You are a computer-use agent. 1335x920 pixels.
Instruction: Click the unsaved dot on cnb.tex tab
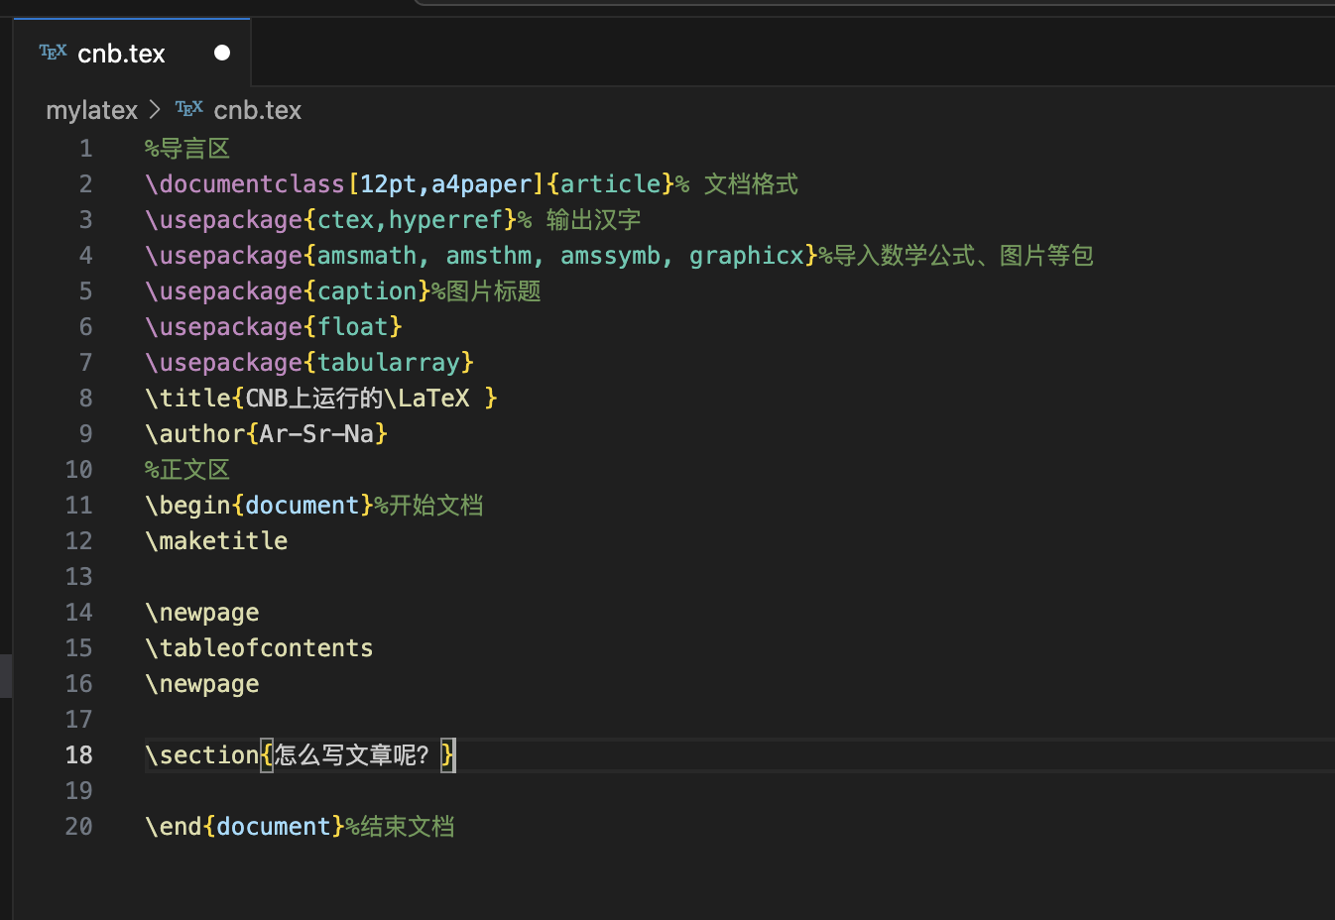pyautogui.click(x=222, y=53)
